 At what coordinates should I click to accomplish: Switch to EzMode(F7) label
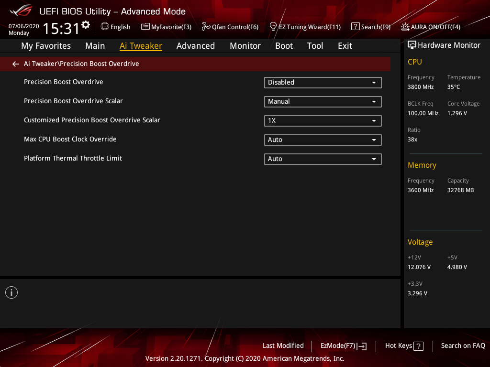tap(338, 346)
